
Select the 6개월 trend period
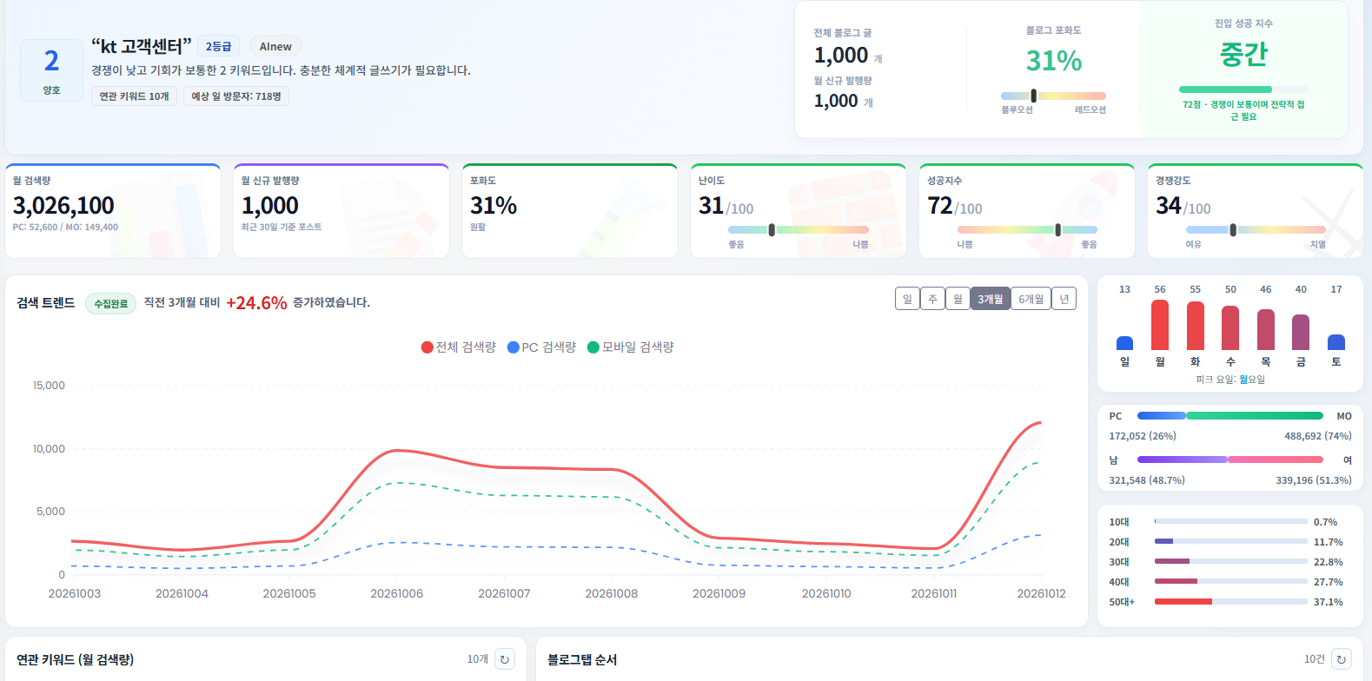point(1031,299)
